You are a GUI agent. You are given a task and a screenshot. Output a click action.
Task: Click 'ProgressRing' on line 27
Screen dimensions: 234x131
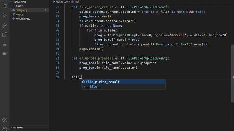pyautogui.click(x=124, y=35)
